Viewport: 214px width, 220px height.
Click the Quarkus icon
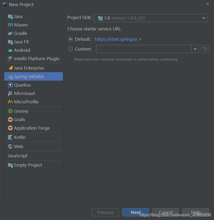point(10,85)
